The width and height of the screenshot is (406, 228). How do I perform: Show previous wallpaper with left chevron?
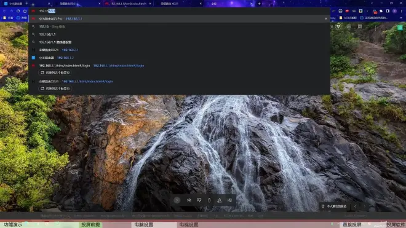(356, 206)
